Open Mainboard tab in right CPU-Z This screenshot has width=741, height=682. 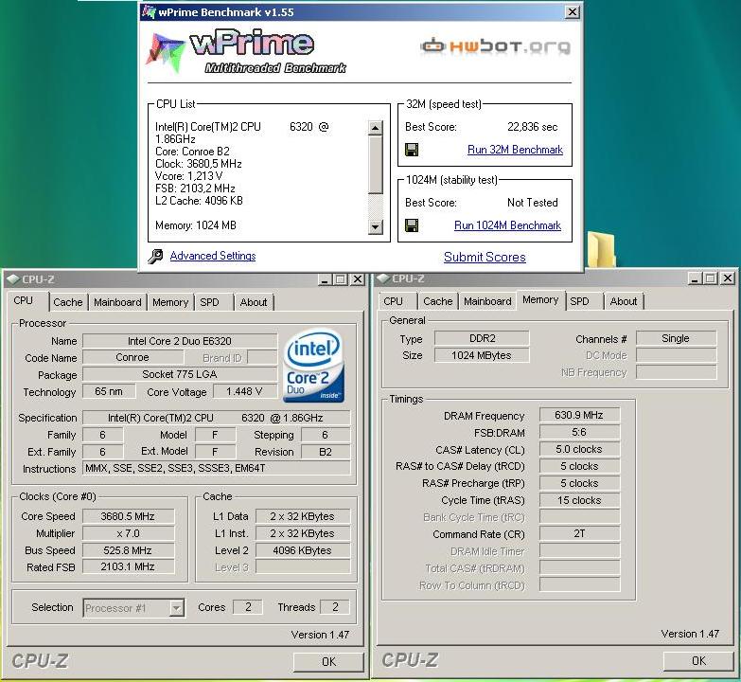(x=487, y=301)
